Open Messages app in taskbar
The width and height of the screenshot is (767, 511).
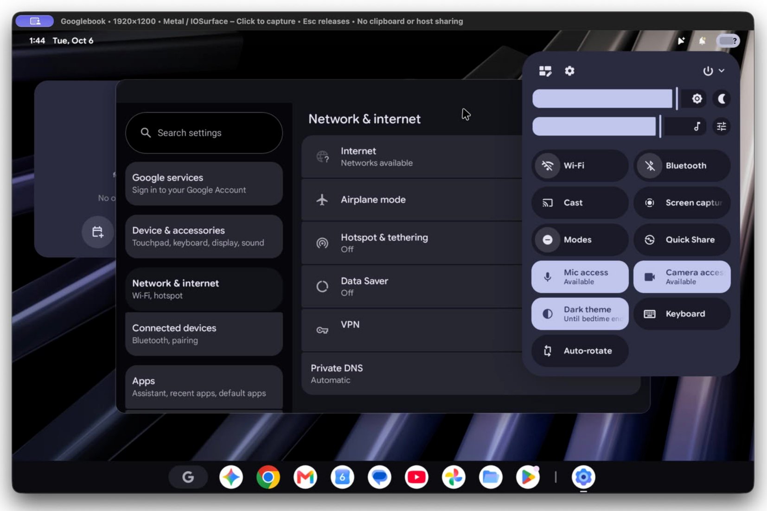tap(379, 477)
